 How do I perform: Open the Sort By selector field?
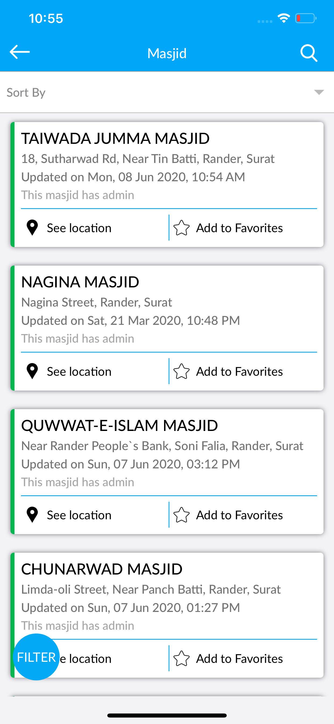(x=167, y=92)
